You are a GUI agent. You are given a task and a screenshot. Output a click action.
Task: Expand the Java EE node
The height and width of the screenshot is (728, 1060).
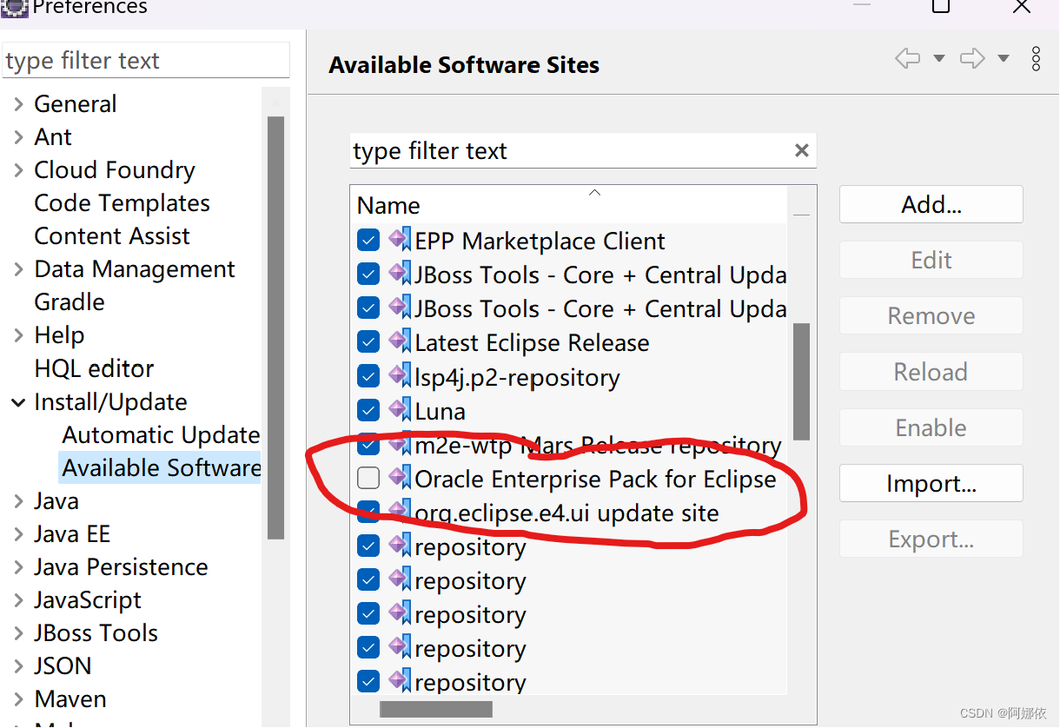(18, 534)
